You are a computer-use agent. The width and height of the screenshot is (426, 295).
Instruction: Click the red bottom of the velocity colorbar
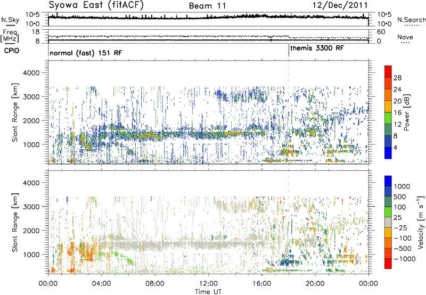point(388,264)
